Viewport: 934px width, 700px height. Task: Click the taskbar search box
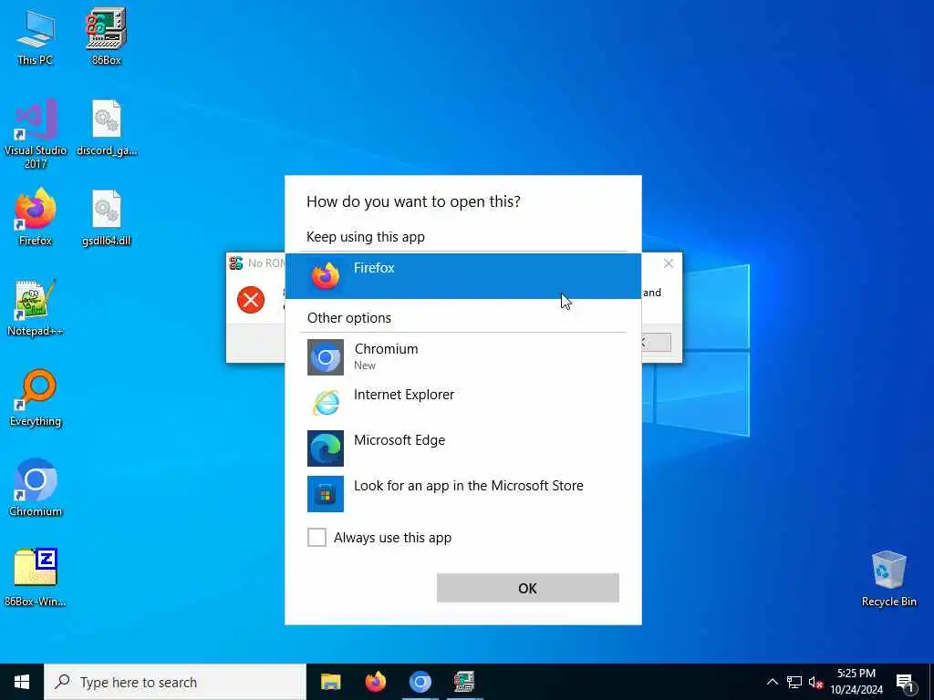click(x=175, y=682)
